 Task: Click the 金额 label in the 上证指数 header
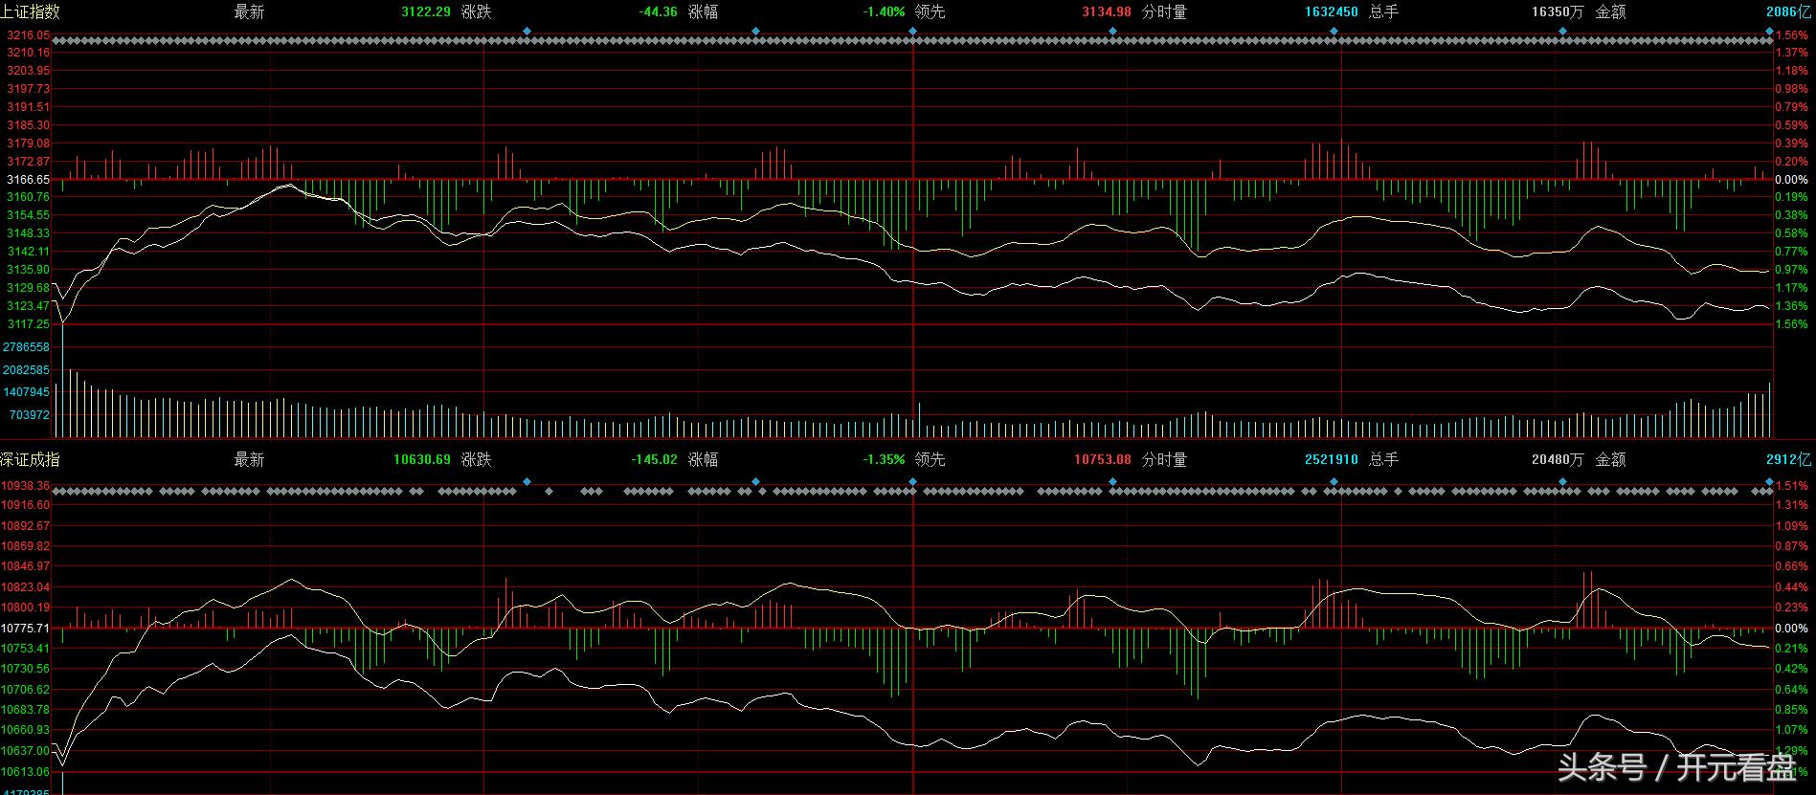coord(1610,12)
